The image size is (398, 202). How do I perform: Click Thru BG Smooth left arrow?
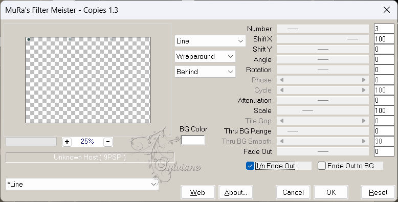click(x=282, y=141)
